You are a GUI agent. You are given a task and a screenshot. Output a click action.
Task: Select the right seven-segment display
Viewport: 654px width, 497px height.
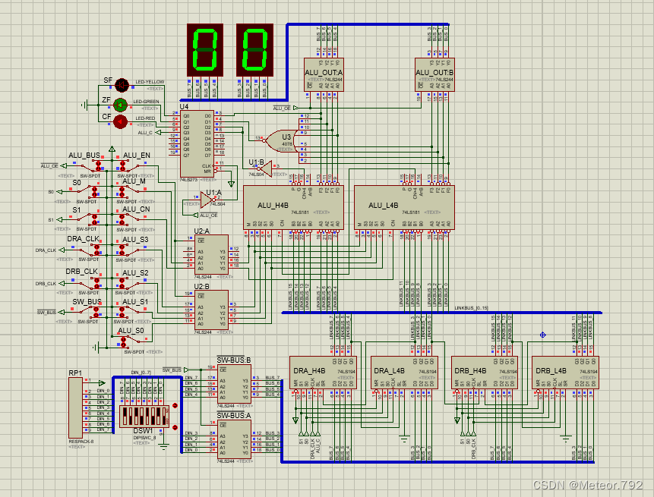click(255, 49)
